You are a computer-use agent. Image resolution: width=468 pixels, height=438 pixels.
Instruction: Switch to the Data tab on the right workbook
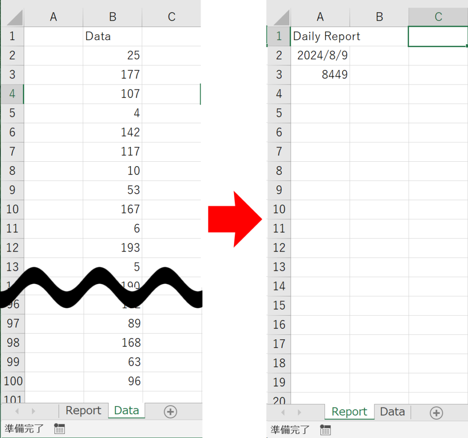(392, 412)
